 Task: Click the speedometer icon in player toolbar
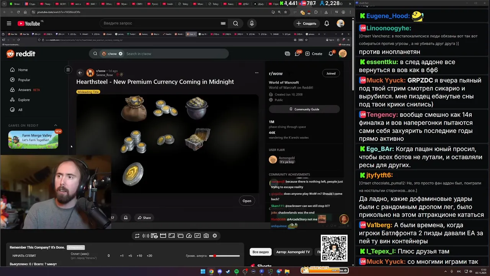coord(189,236)
